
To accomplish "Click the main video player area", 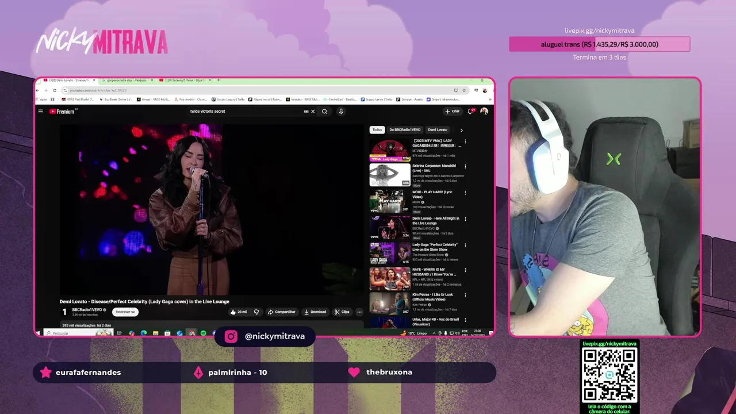I will coord(212,209).
